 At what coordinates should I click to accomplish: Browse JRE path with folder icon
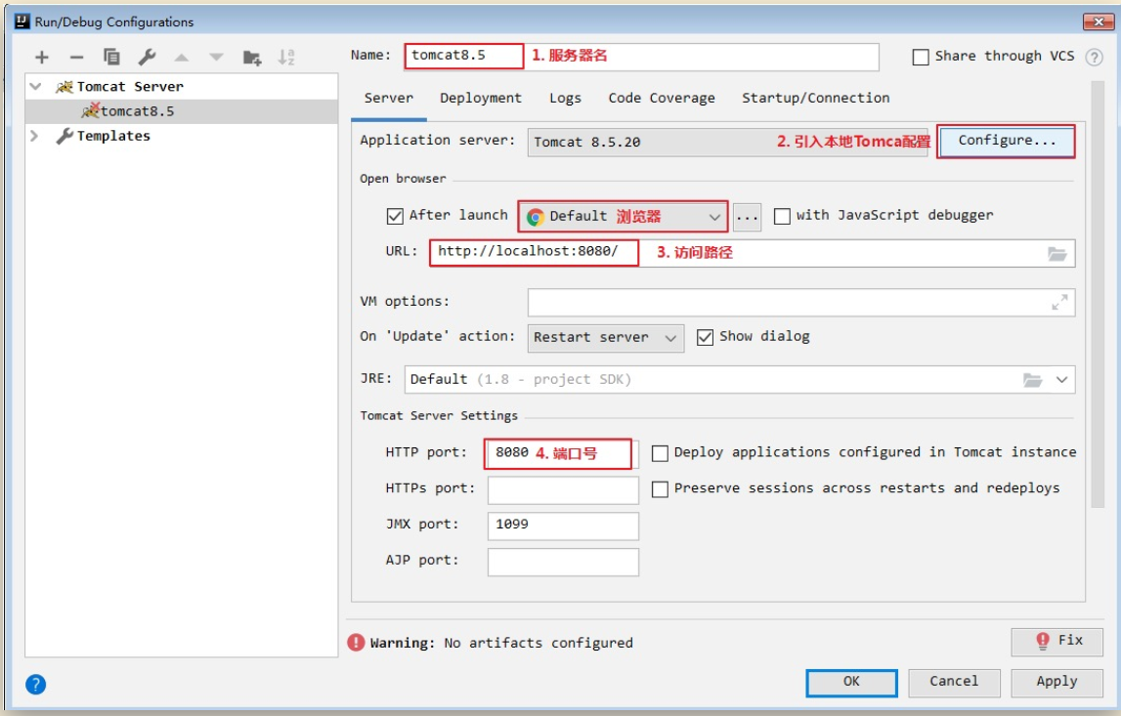1032,379
